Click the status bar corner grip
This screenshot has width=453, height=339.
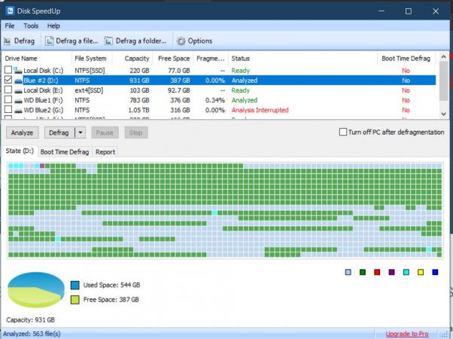pos(445,334)
